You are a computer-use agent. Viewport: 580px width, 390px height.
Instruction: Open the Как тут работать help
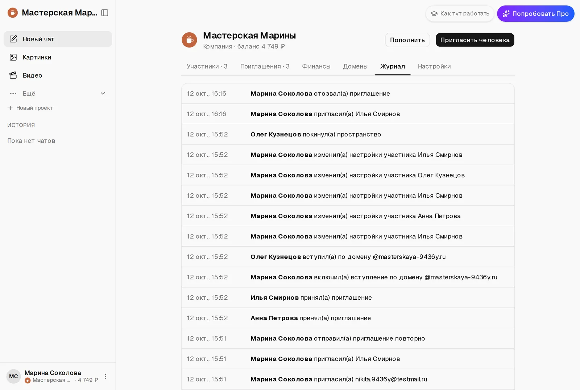pyautogui.click(x=460, y=13)
